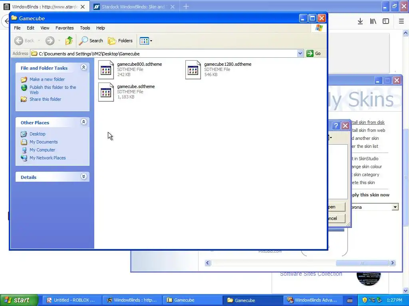This screenshot has width=409, height=306.
Task: Open My Computer in Other Places
Action: 42,150
